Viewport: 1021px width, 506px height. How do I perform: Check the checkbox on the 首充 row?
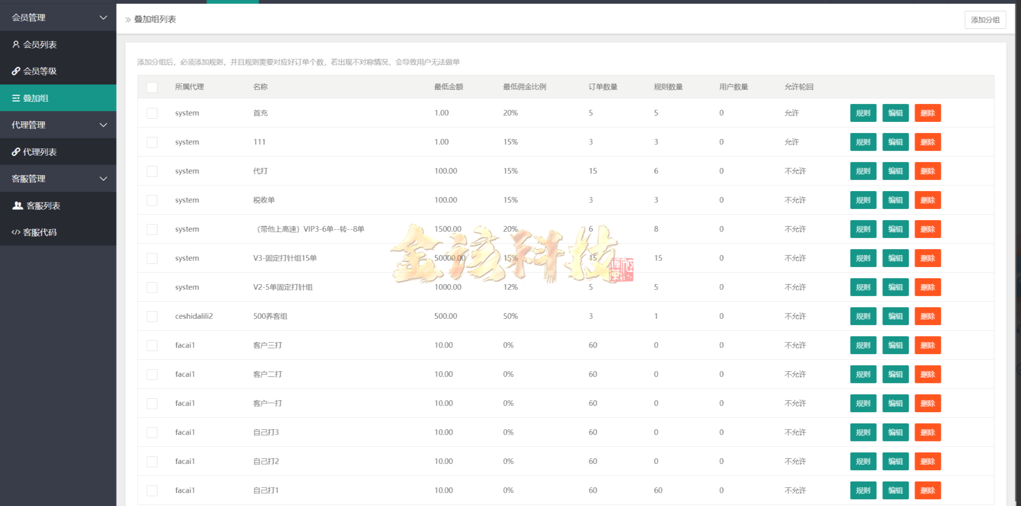click(152, 113)
